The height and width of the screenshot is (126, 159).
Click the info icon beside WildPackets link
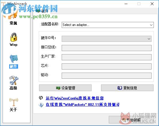coord(41,105)
